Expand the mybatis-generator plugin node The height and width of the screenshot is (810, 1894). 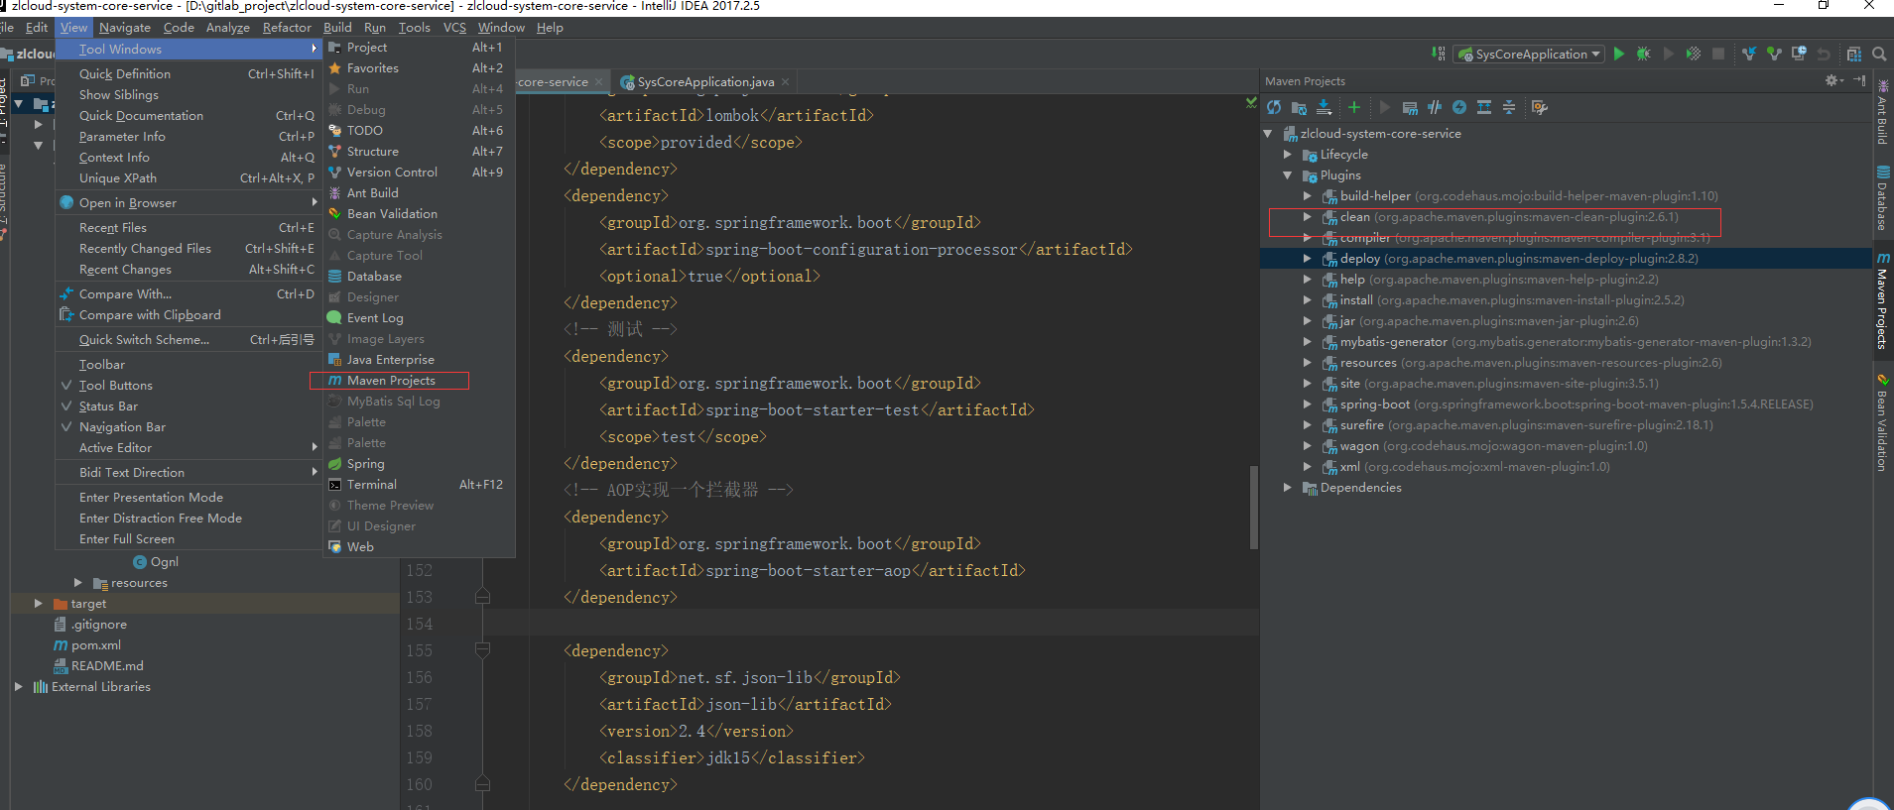[1308, 342]
